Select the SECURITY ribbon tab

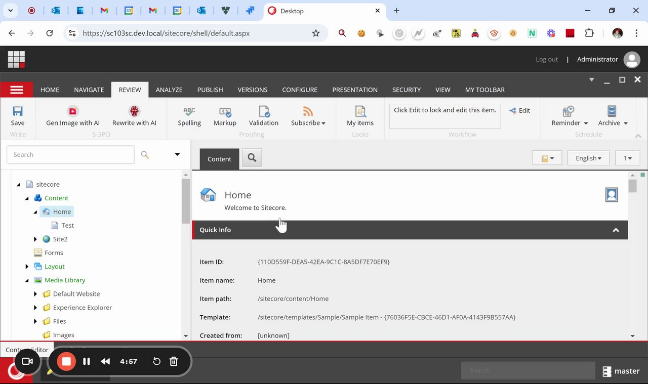click(407, 90)
